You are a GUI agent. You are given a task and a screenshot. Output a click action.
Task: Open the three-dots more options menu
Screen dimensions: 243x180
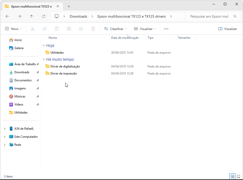pyautogui.click(x=166, y=29)
